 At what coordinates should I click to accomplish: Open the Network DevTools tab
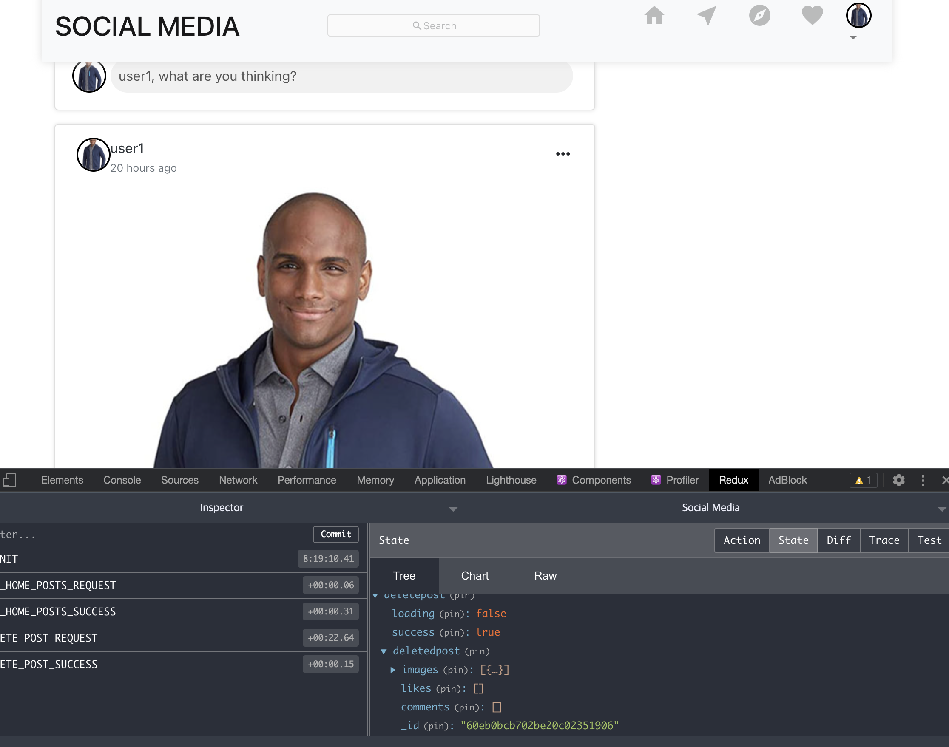point(238,480)
